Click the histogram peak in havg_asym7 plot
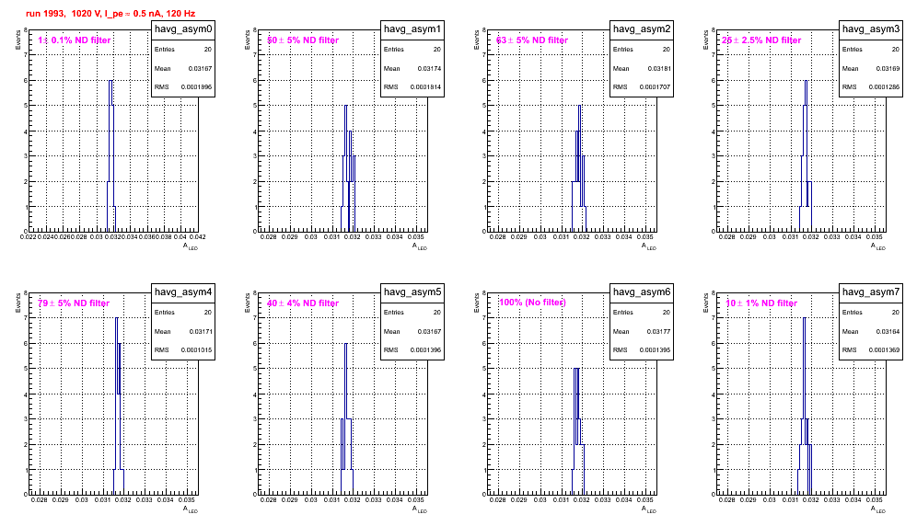The width and height of the screenshot is (917, 526). [805, 318]
